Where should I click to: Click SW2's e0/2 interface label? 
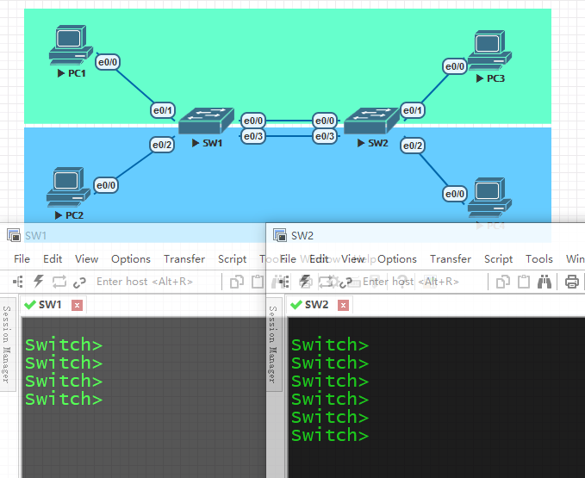coord(413,146)
